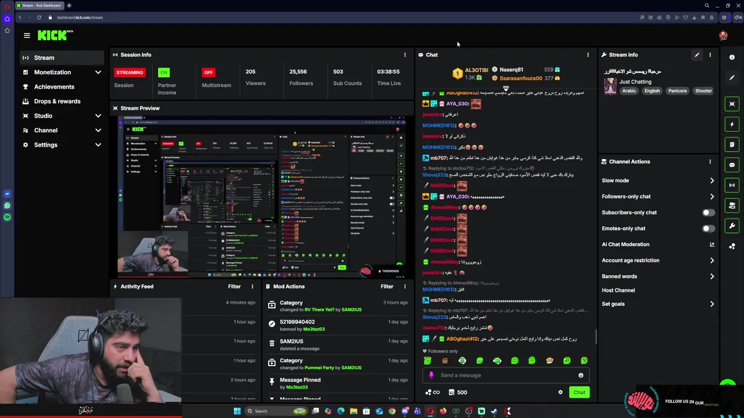Open Channel Actions three-dot menu
Screen dimensions: 744x418
coord(710,162)
